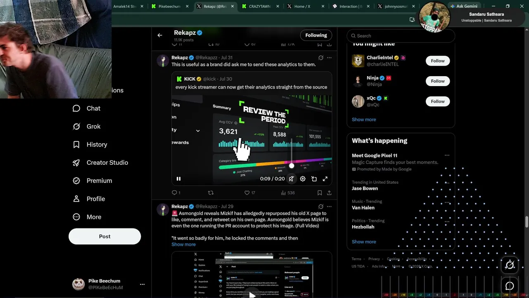
Task: Close the Home / X browser tab
Action: (x=322, y=6)
